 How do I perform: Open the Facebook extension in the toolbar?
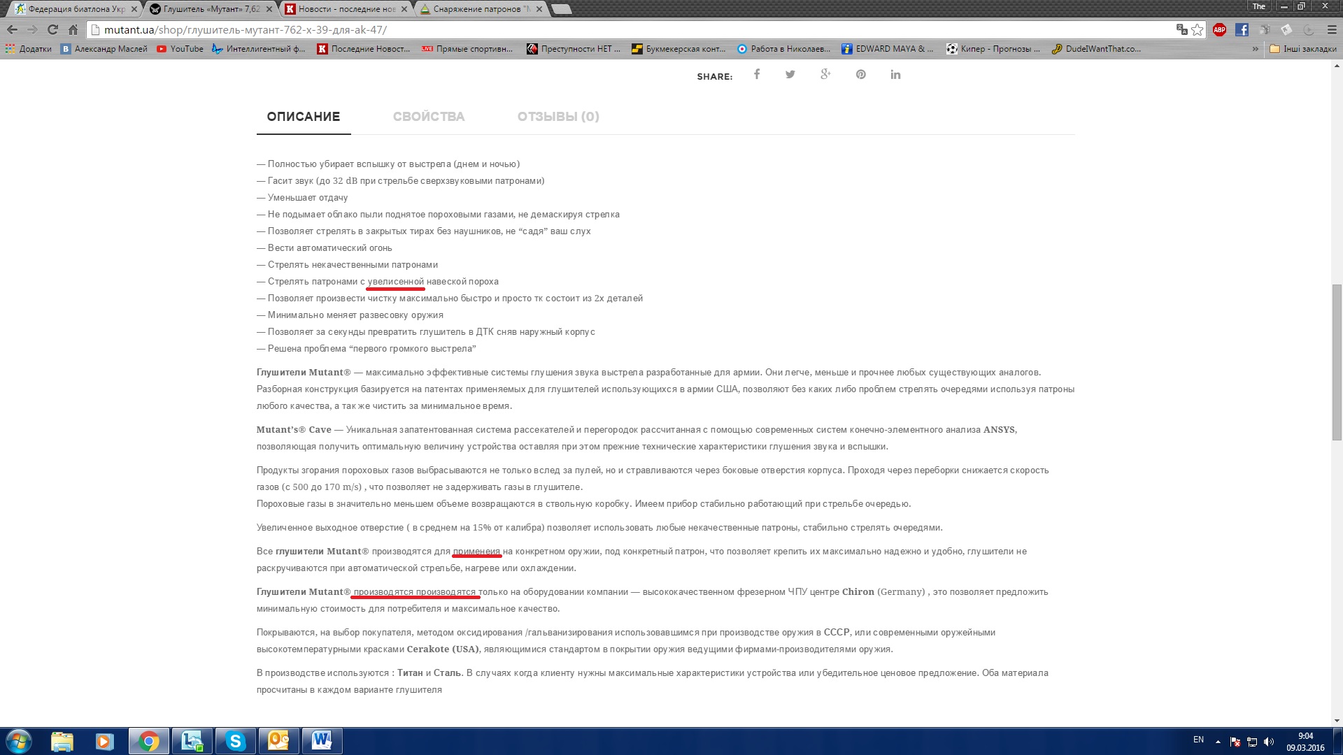pos(1242,29)
